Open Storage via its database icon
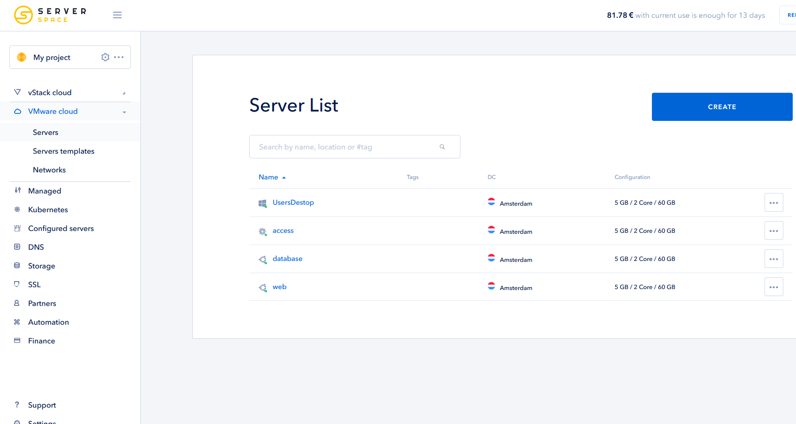796x424 pixels. (x=17, y=266)
